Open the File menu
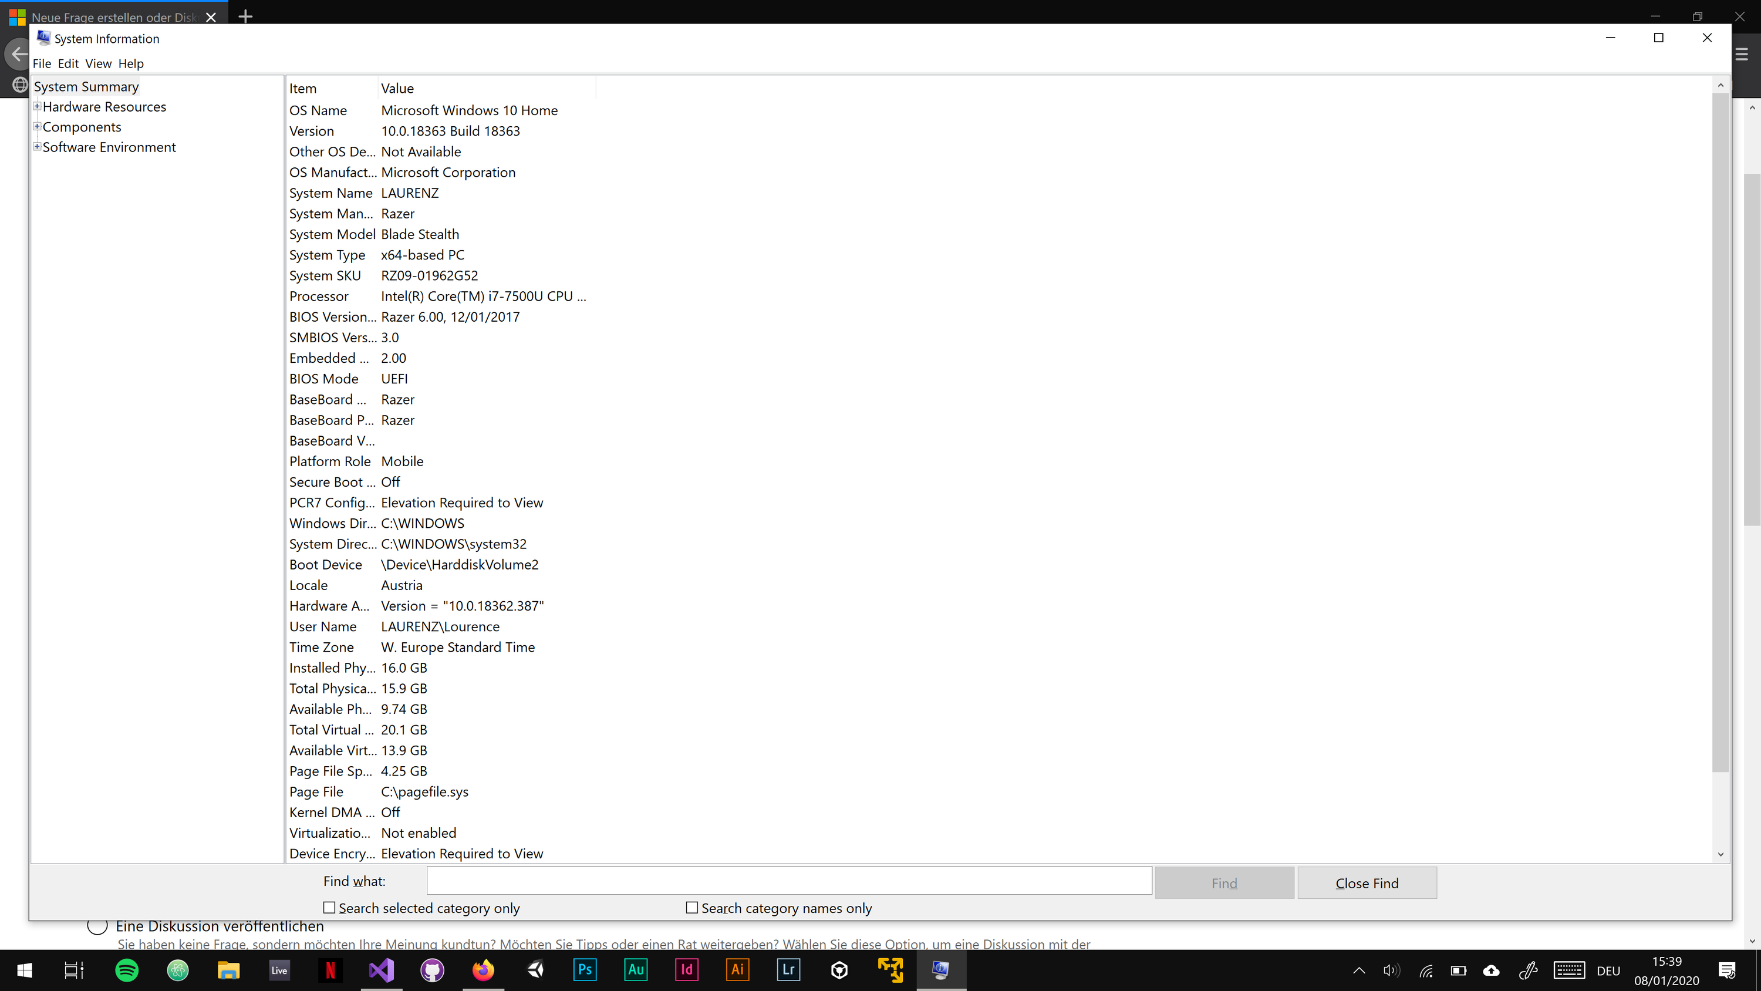 coord(42,63)
